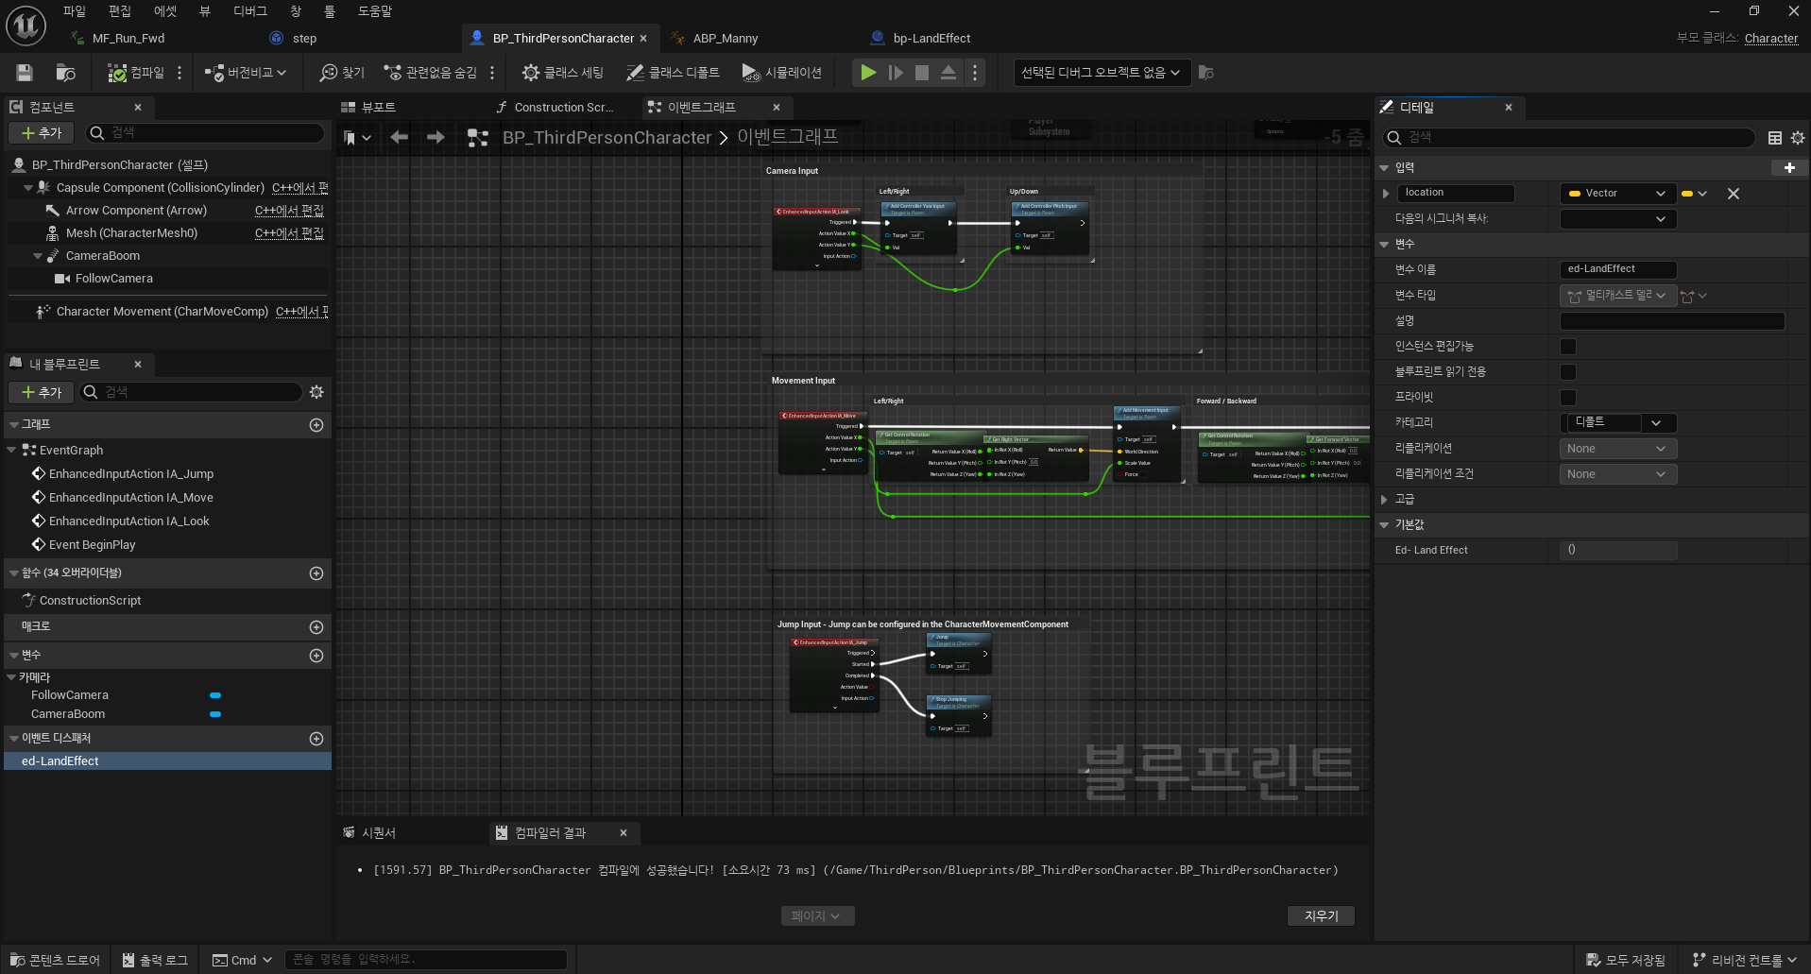Collapse the EventGraph tree node
Image resolution: width=1811 pixels, height=974 pixels.
click(11, 451)
